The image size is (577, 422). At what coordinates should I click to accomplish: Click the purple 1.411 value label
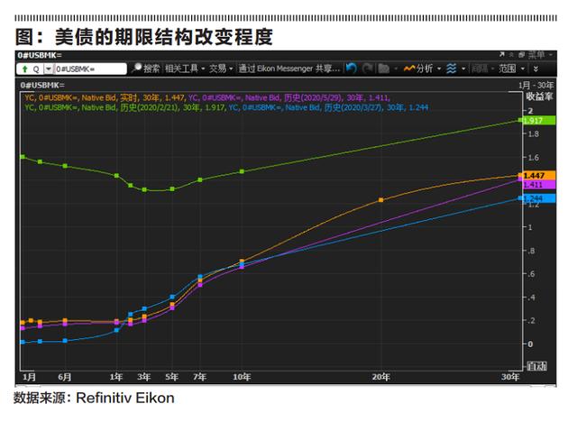click(x=539, y=185)
